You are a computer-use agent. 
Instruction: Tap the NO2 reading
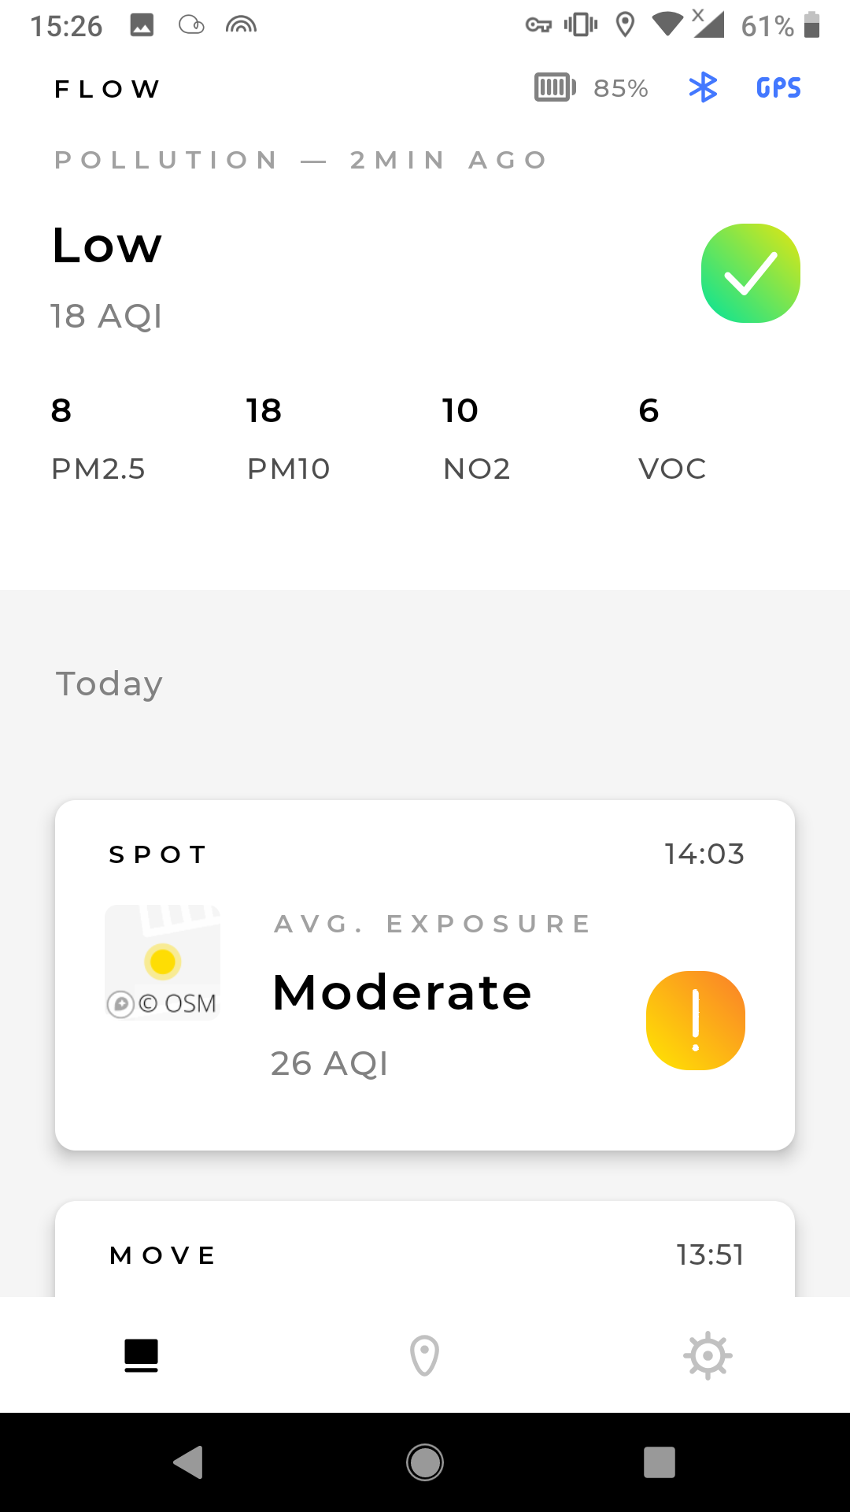(x=476, y=438)
